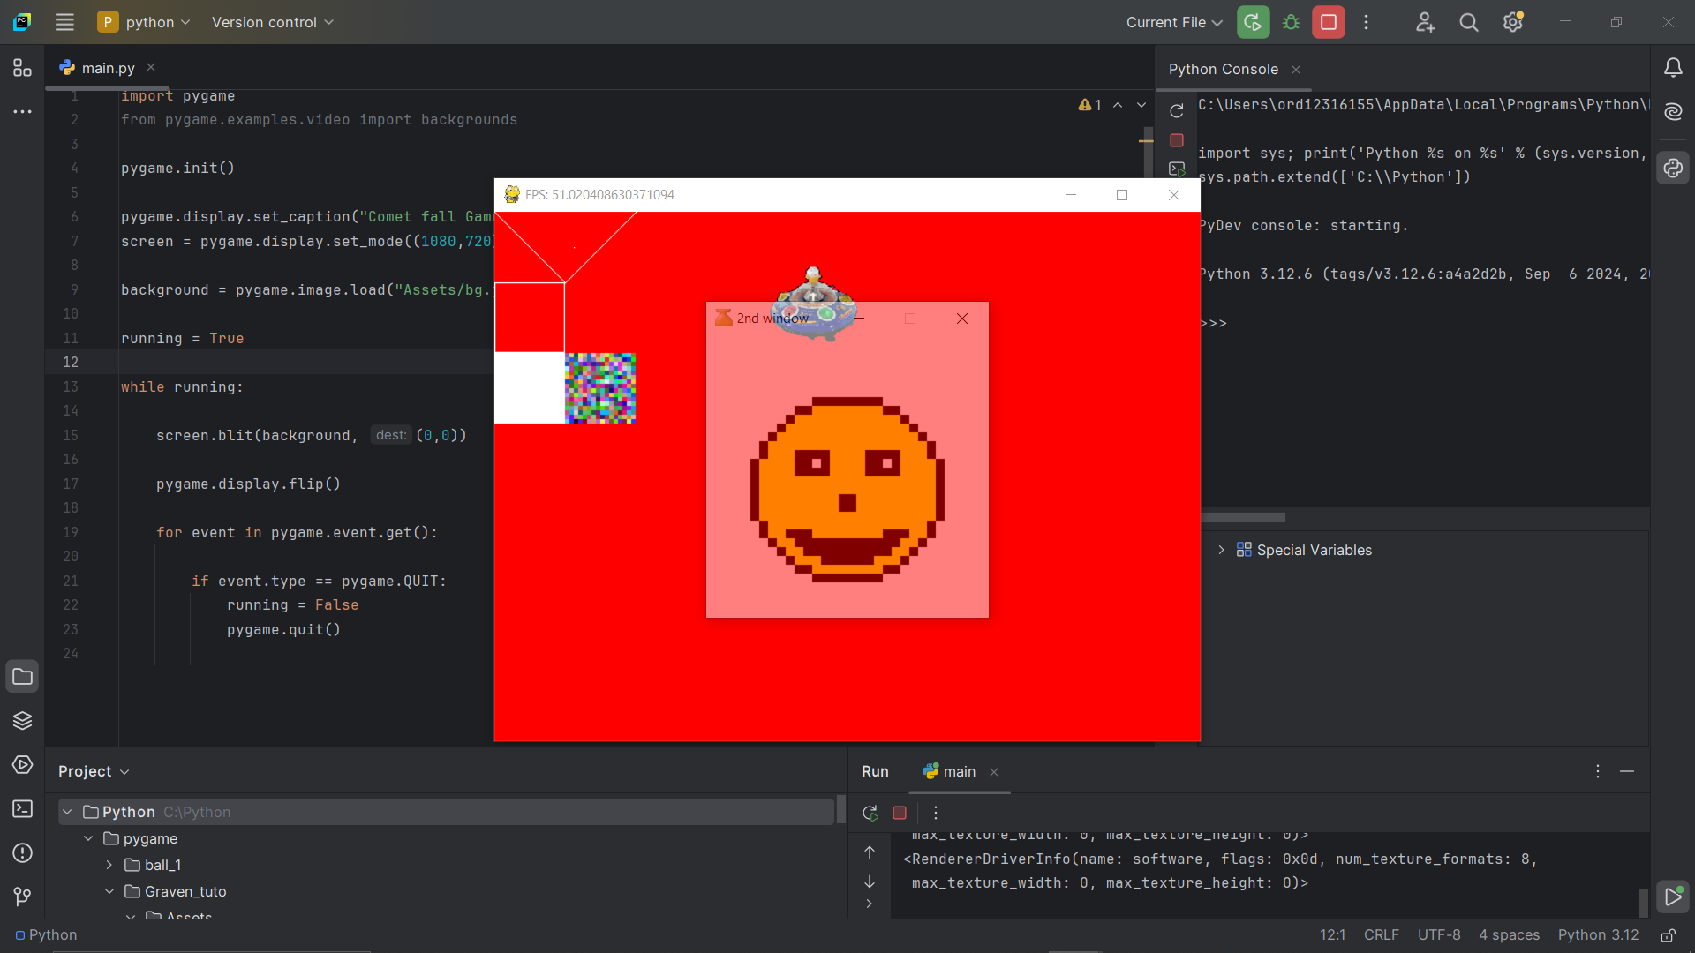Open More Actions kebab in top toolbar
The image size is (1695, 953).
[x=1366, y=22]
